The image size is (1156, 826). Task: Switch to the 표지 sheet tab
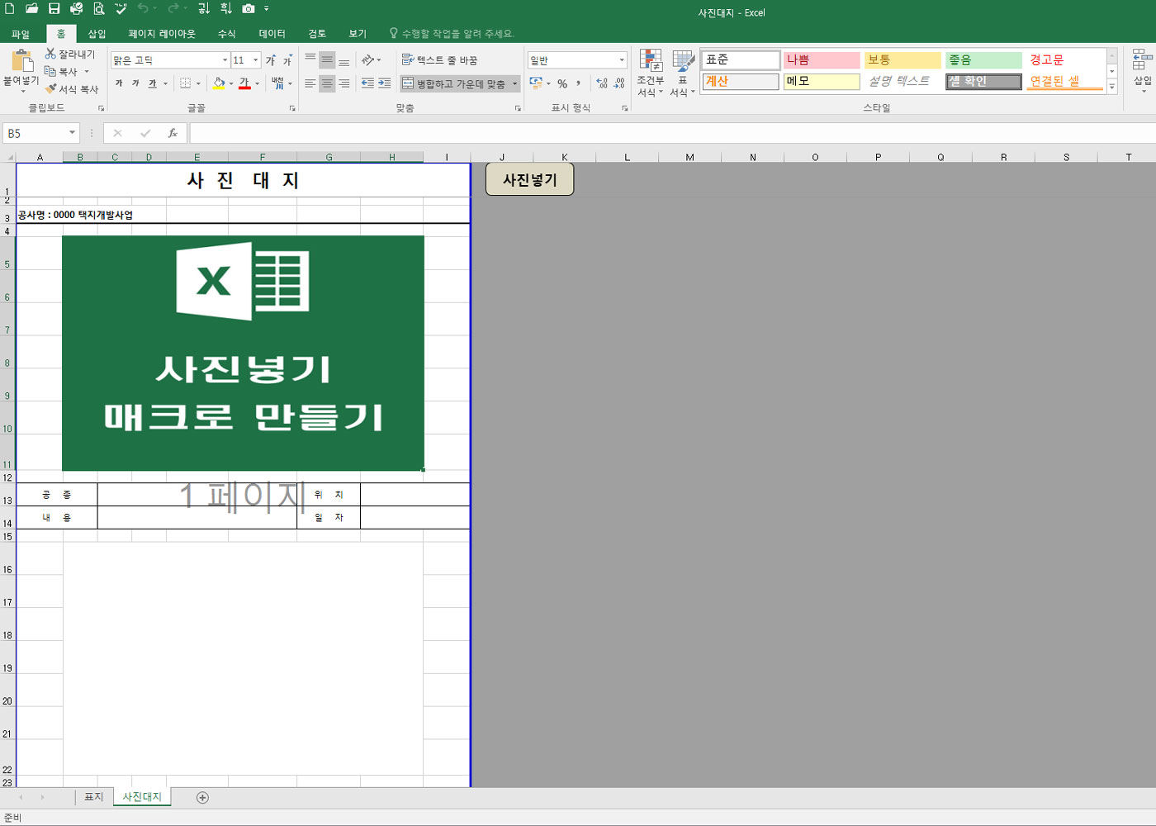pos(93,797)
